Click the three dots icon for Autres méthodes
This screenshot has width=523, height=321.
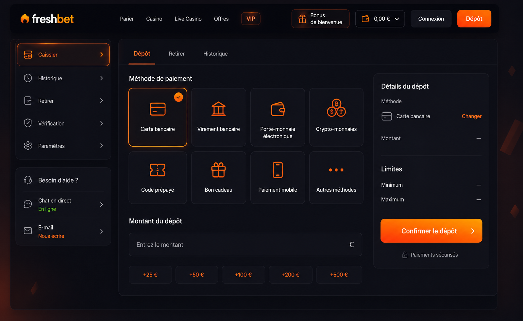click(x=336, y=170)
